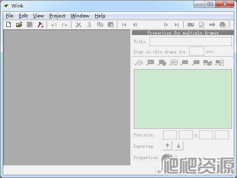The width and height of the screenshot is (237, 178).
Task: Click the New project icon
Action: click(x=9, y=25)
